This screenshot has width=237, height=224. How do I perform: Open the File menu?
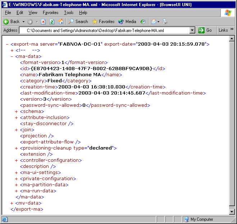click(x=8, y=13)
